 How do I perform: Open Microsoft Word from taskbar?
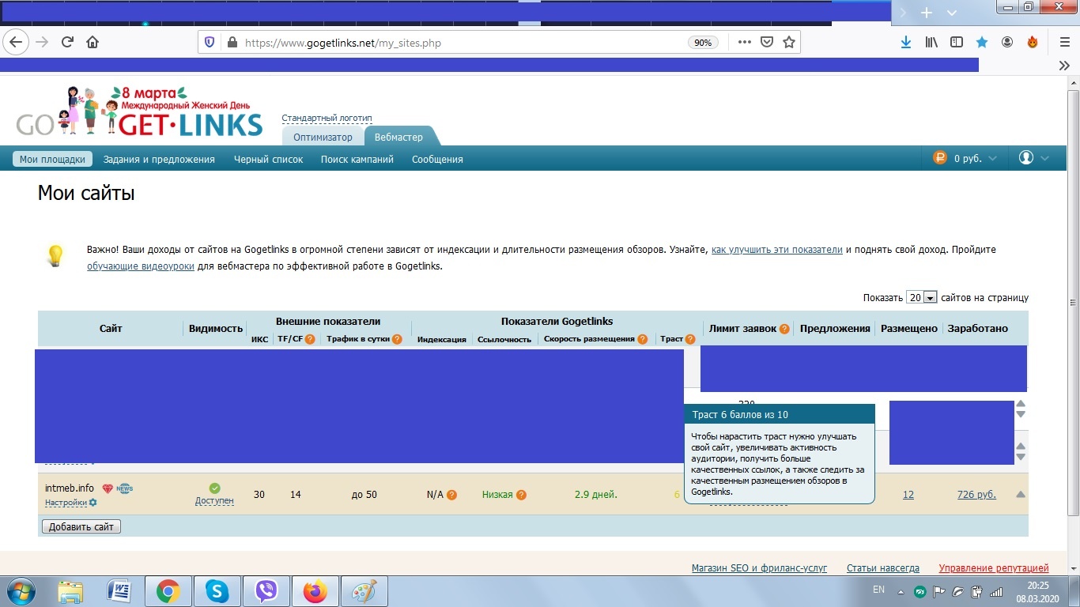(x=119, y=591)
